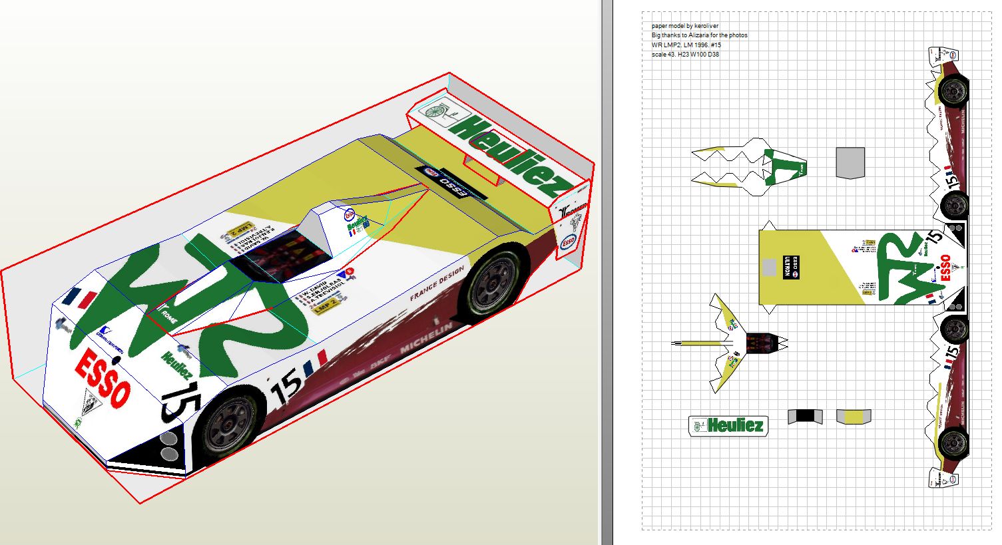Click the Heuliez wing piece in the pattern
This screenshot has width=1002, height=545.
(x=728, y=426)
